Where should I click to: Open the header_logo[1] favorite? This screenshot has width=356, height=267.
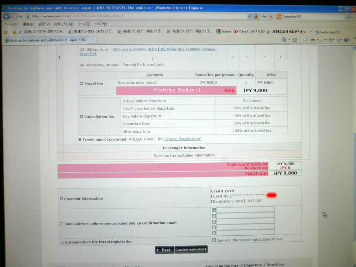[x=327, y=32]
